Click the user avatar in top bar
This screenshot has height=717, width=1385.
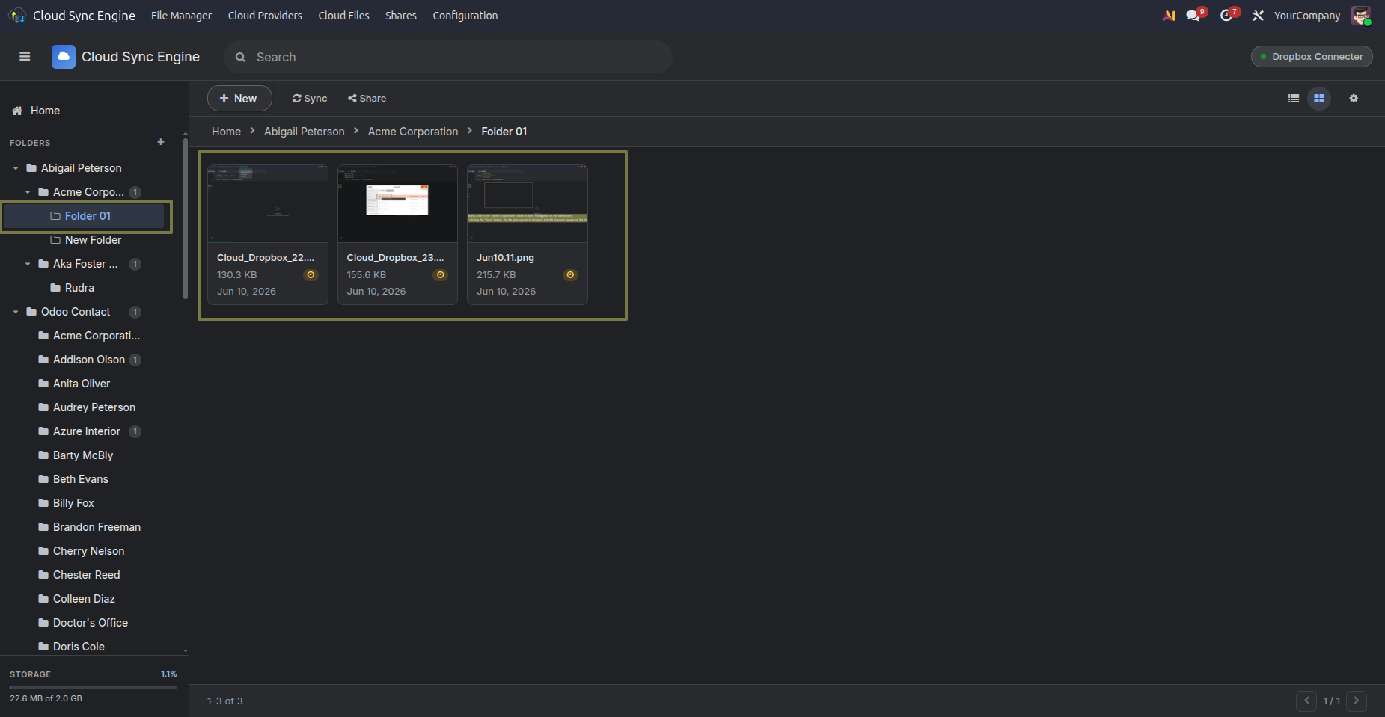pyautogui.click(x=1361, y=16)
